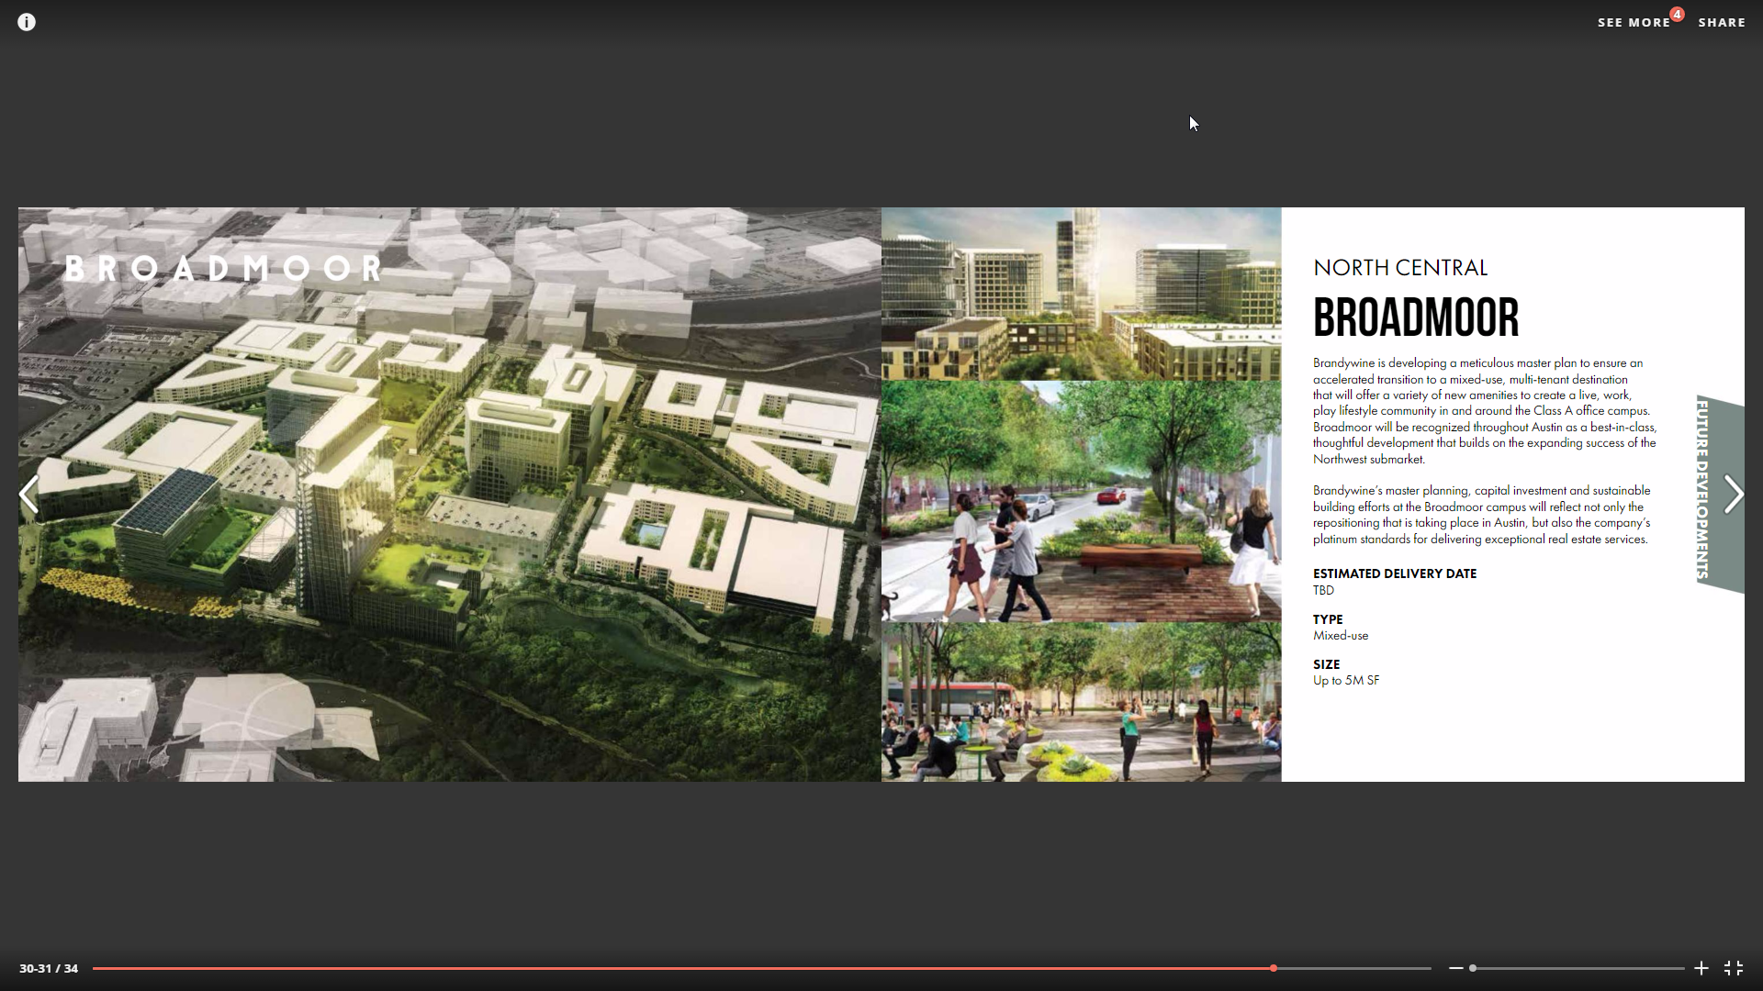Viewport: 1763px width, 991px height.
Task: Click the zoom level slider handle
Action: pos(1473,968)
